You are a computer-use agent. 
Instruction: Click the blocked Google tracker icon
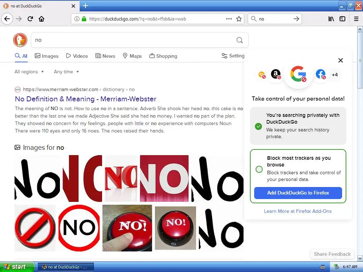click(x=298, y=74)
